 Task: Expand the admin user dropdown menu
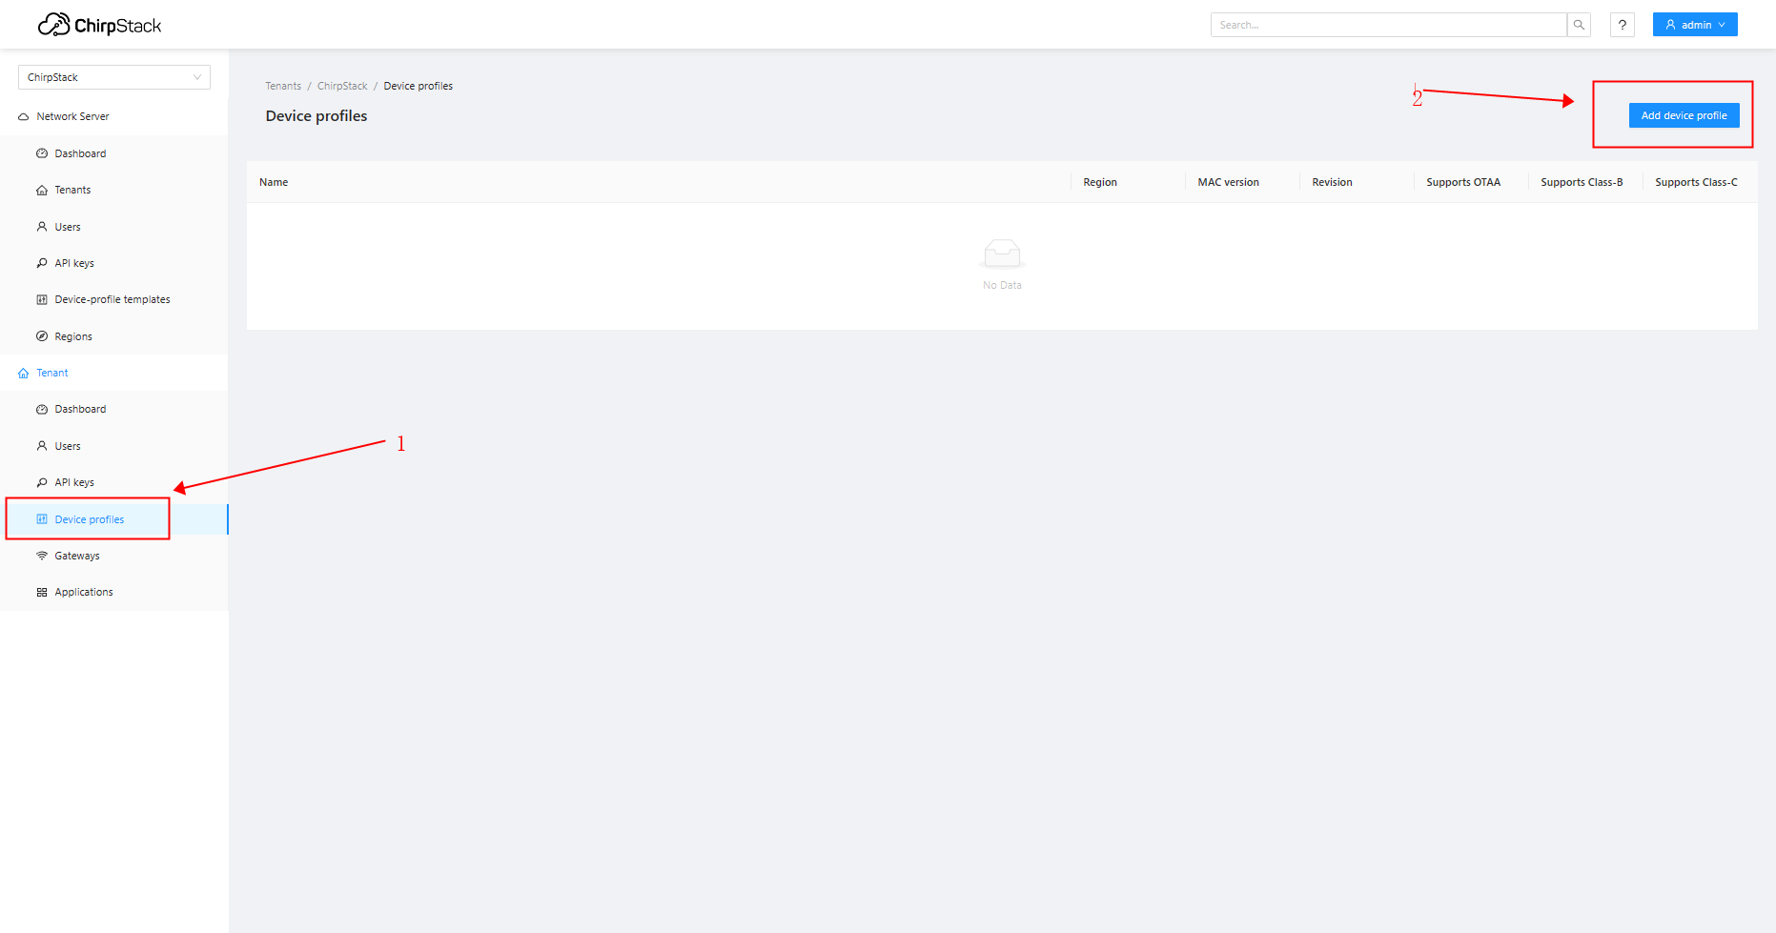(x=1694, y=25)
